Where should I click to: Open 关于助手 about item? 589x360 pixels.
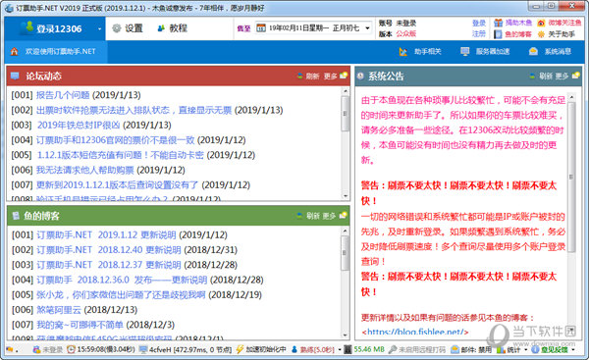(557, 34)
